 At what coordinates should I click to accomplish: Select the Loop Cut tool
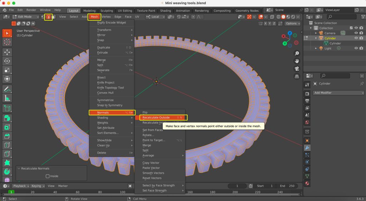[x=7, y=145]
